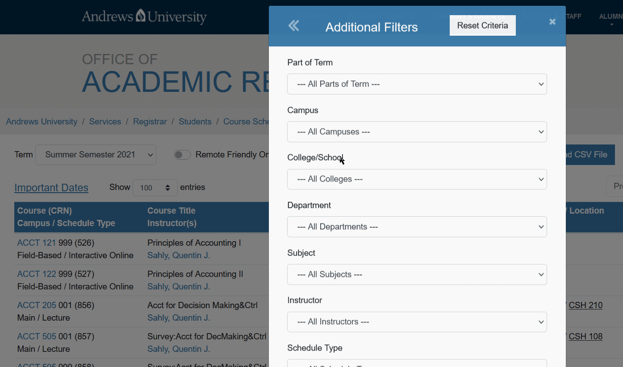Close the Additional Filters panel

[552, 21]
